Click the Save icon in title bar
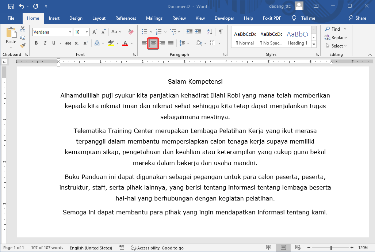 [11, 6]
